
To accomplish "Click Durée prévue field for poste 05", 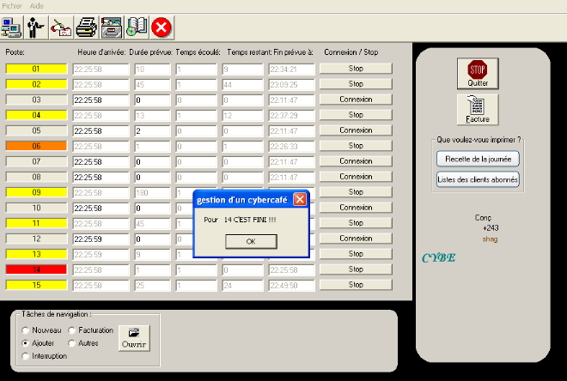I will (152, 131).
